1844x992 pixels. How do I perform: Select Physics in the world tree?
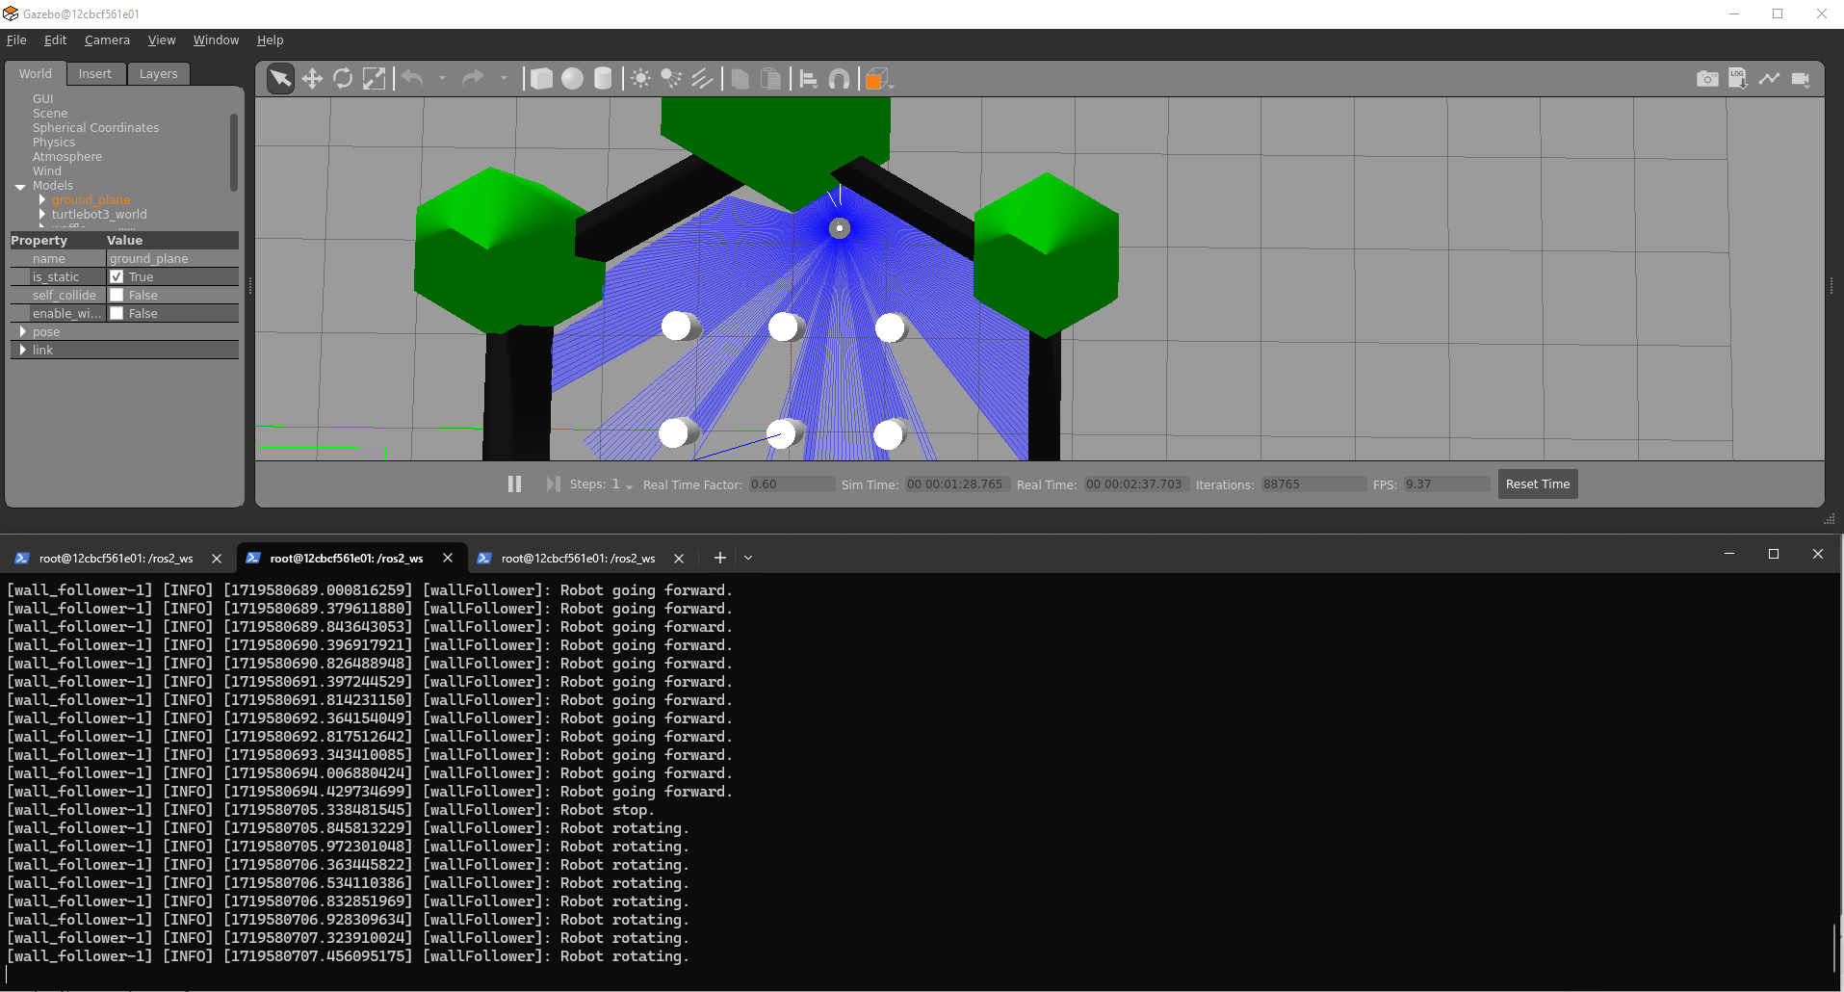coord(54,143)
